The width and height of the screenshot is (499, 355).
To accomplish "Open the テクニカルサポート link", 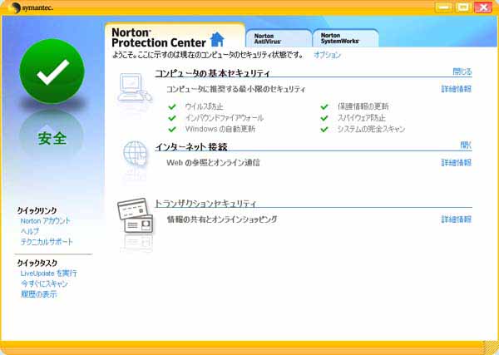I will (x=47, y=242).
